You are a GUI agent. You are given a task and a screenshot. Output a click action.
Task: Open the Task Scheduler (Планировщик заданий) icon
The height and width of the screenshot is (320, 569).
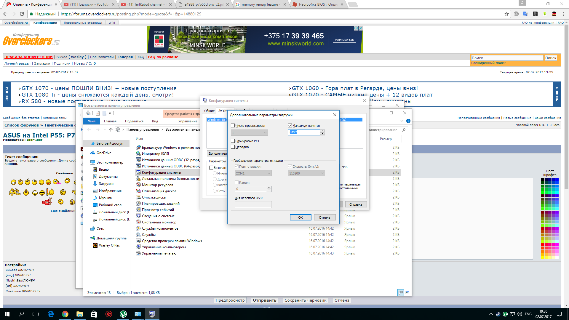coord(138,203)
